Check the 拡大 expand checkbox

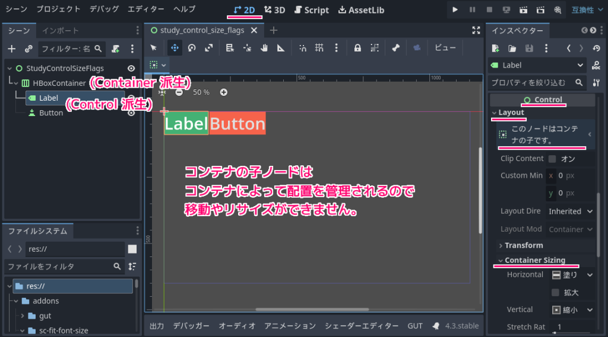coord(555,293)
